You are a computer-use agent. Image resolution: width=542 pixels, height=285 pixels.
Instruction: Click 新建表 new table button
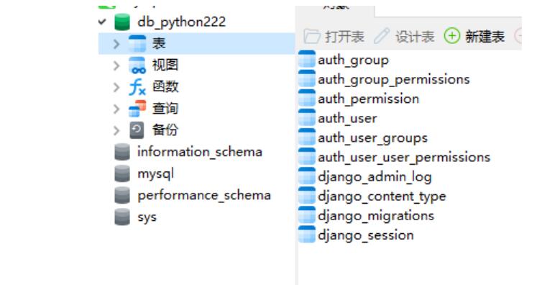pos(474,36)
